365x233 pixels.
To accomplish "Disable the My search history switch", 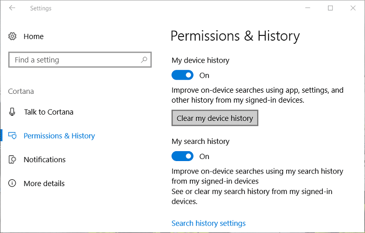I will [x=182, y=156].
